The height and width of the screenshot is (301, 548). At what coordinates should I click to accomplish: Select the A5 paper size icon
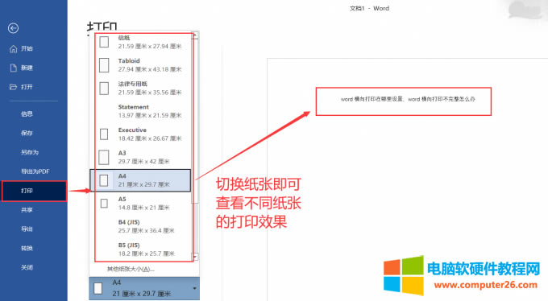tap(104, 204)
